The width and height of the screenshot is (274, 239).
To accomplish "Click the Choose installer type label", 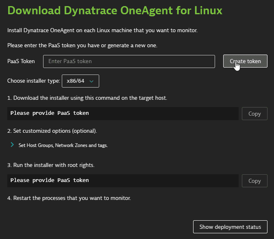I will click(34, 81).
